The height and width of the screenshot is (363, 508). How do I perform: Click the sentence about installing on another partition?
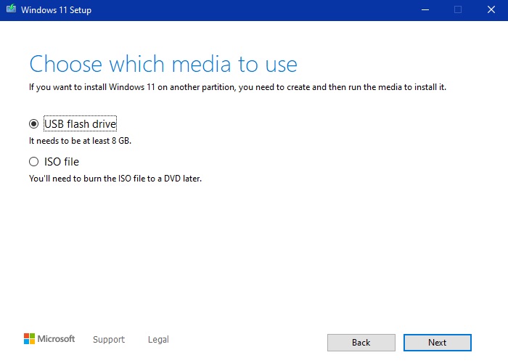(x=237, y=87)
